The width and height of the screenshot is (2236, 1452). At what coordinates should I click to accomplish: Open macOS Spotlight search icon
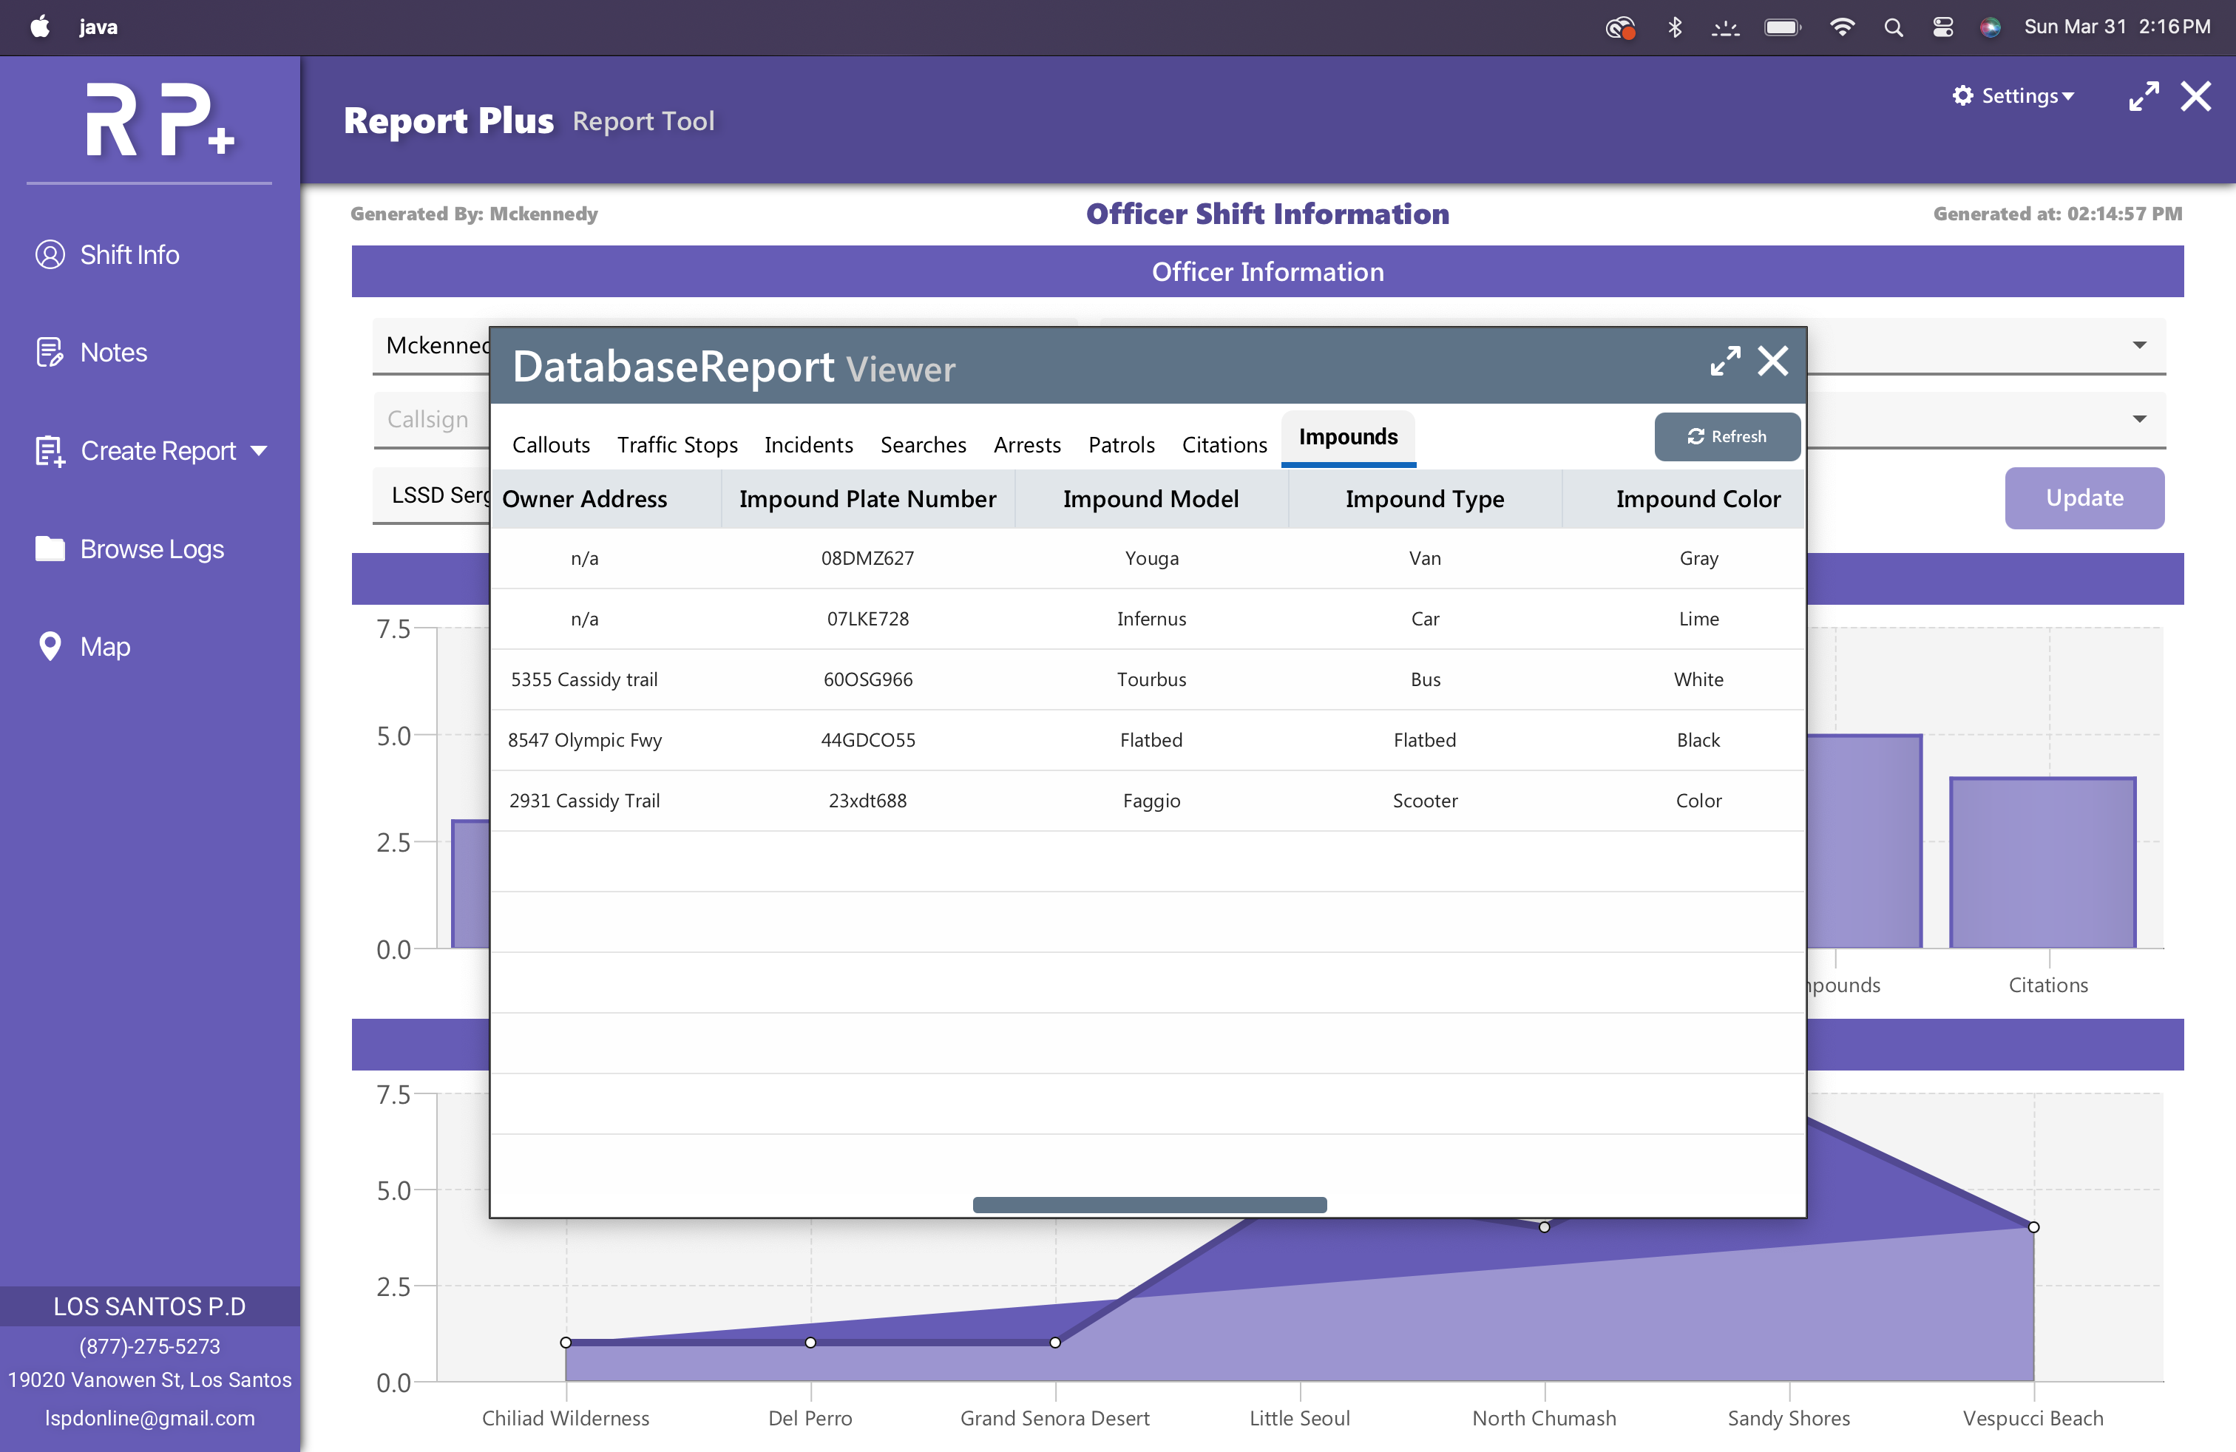pyautogui.click(x=1893, y=27)
